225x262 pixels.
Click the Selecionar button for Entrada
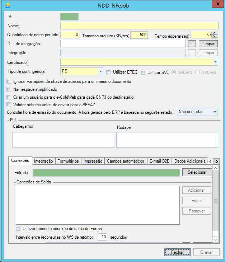[x=197, y=172]
